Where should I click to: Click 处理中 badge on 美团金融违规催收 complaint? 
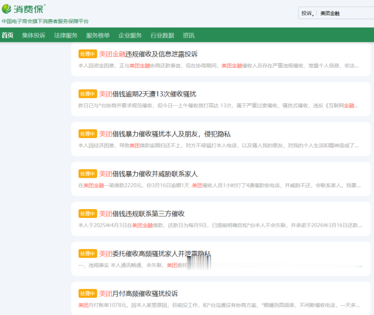click(x=87, y=54)
